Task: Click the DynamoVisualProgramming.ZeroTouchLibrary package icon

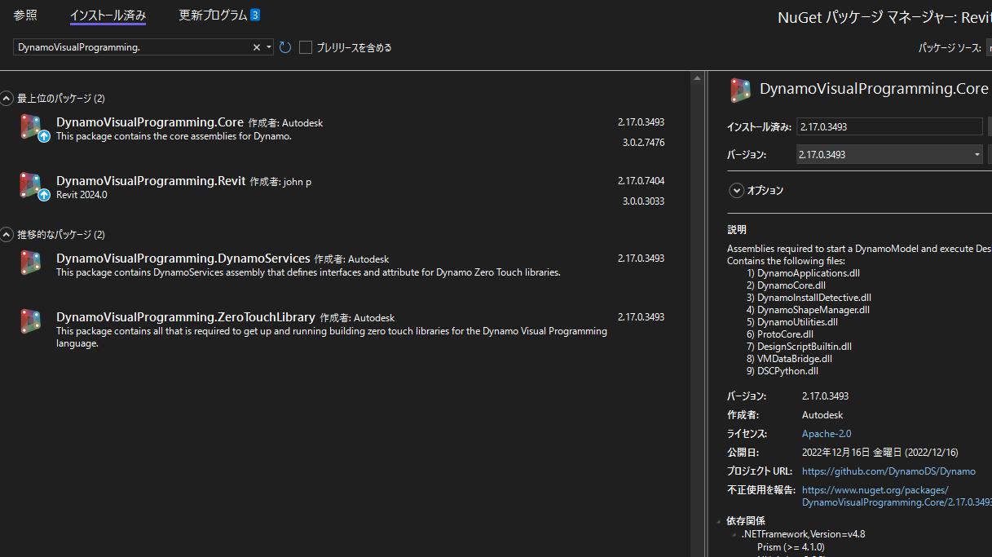Action: pyautogui.click(x=30, y=320)
